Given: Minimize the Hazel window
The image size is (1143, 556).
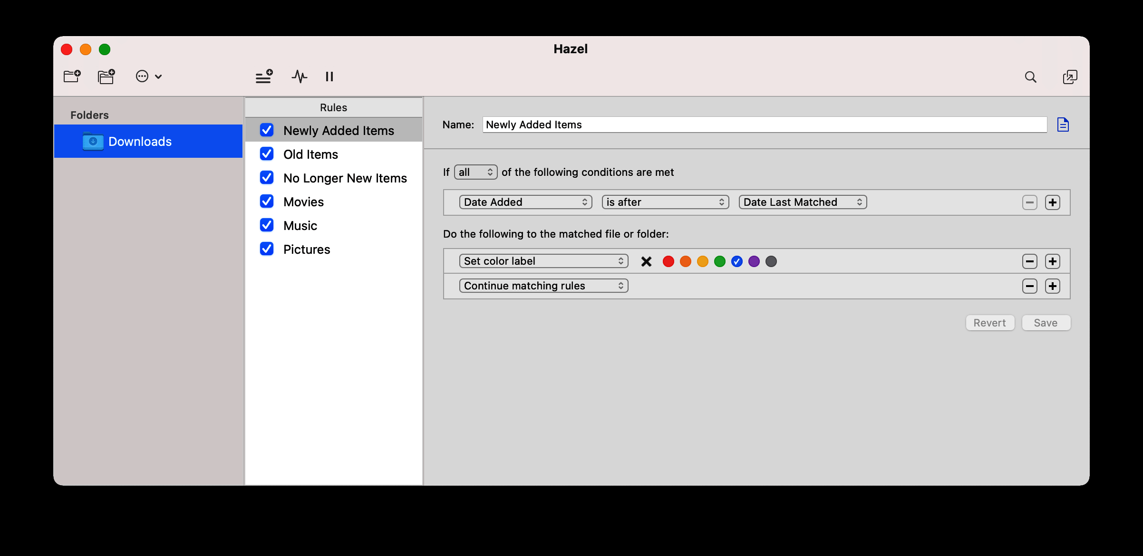Looking at the screenshot, I should [86, 49].
